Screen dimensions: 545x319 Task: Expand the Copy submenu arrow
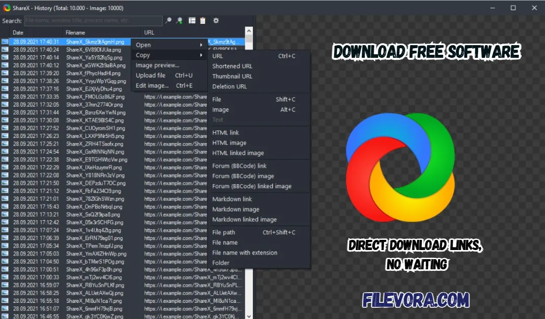tap(200, 55)
